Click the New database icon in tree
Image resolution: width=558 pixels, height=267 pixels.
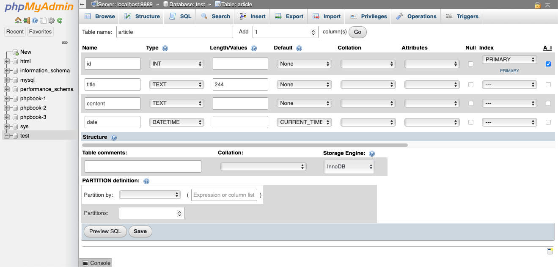[16, 52]
